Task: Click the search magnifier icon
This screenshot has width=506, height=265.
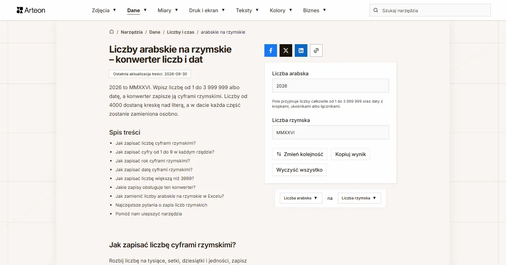Action: pos(376,11)
